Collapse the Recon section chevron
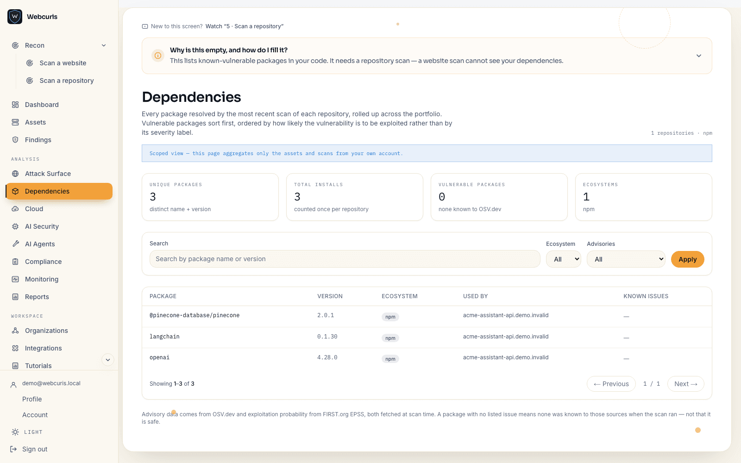The height and width of the screenshot is (463, 741). [x=104, y=45]
